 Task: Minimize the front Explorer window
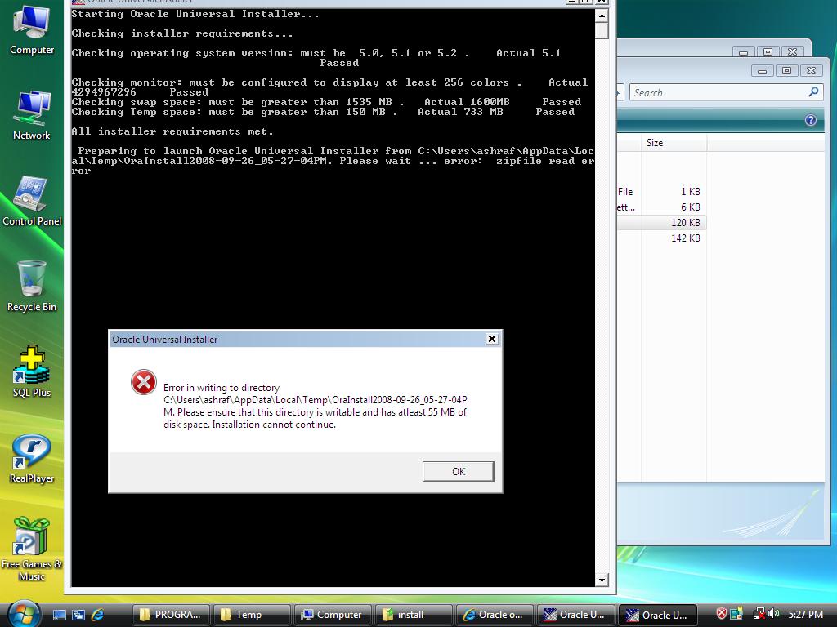point(762,70)
